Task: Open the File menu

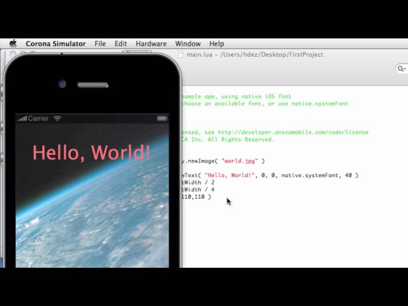Action: [x=100, y=44]
